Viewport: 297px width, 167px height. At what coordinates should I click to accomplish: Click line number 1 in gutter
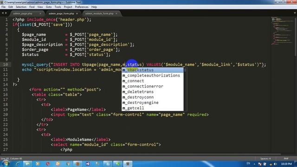pyautogui.click(x=6, y=19)
